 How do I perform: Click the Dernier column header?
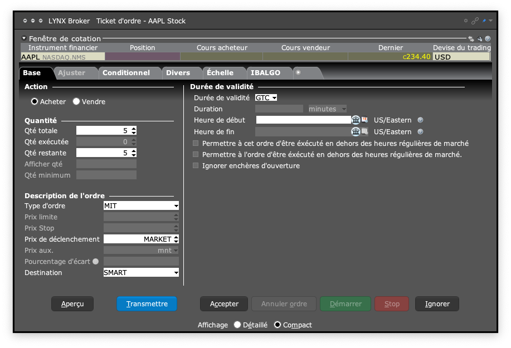[391, 47]
